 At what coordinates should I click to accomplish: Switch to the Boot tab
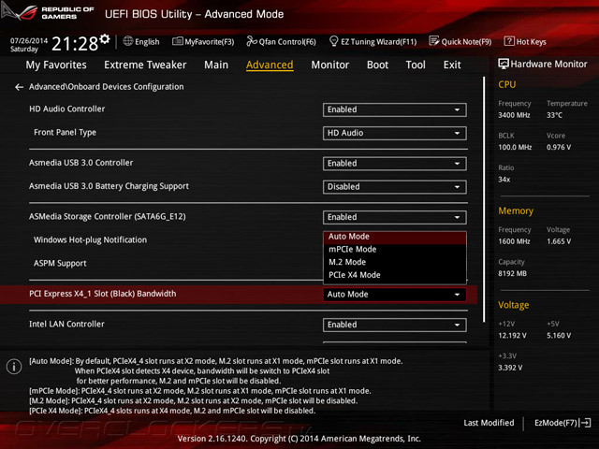[377, 65]
